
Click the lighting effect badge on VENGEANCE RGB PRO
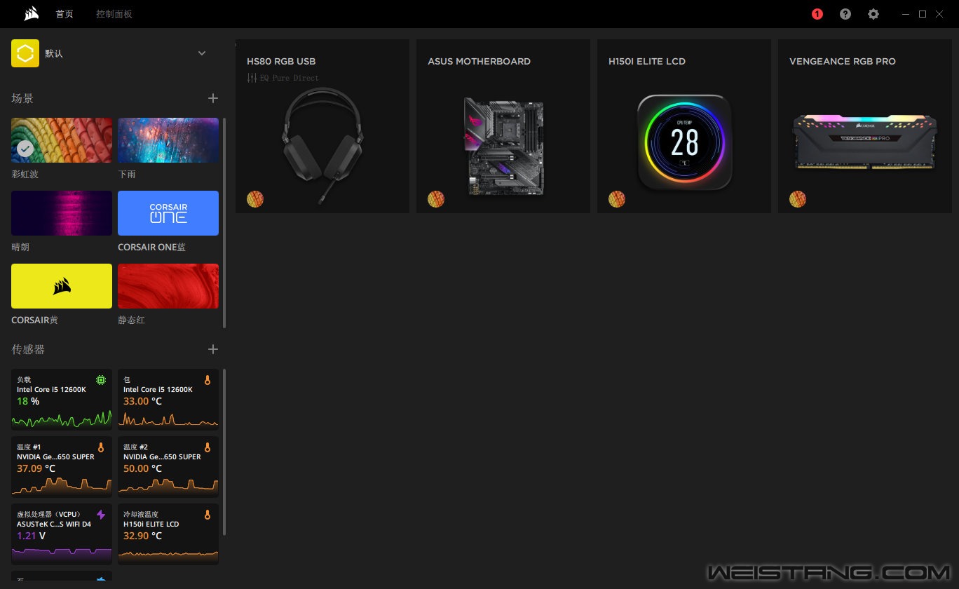coord(798,199)
